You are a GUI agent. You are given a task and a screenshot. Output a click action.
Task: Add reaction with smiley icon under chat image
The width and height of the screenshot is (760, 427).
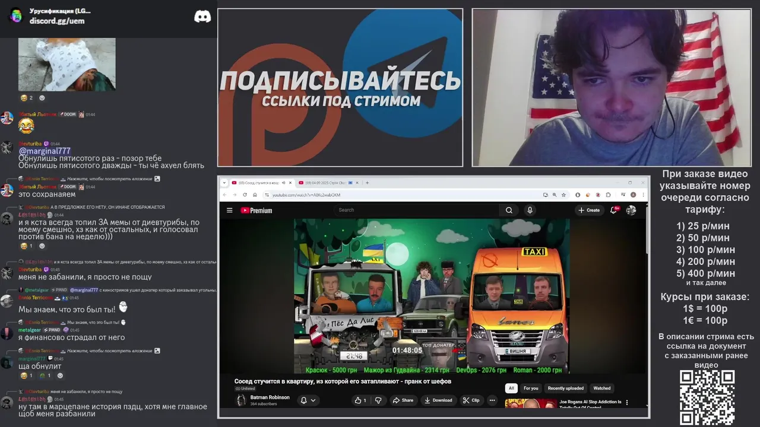(x=42, y=98)
